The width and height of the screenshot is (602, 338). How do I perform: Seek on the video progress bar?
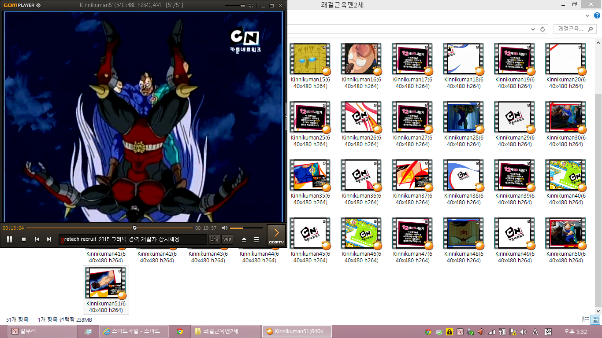109,228
